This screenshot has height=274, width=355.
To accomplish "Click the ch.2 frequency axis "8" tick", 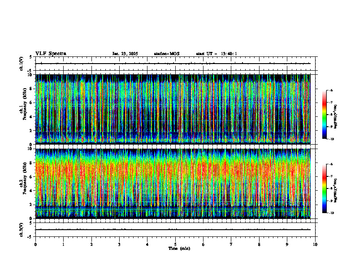I will [x=31, y=163].
